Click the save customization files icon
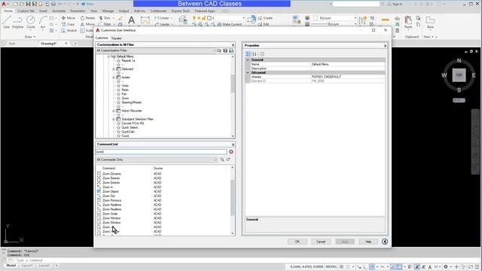The image size is (482, 271). pos(225,50)
